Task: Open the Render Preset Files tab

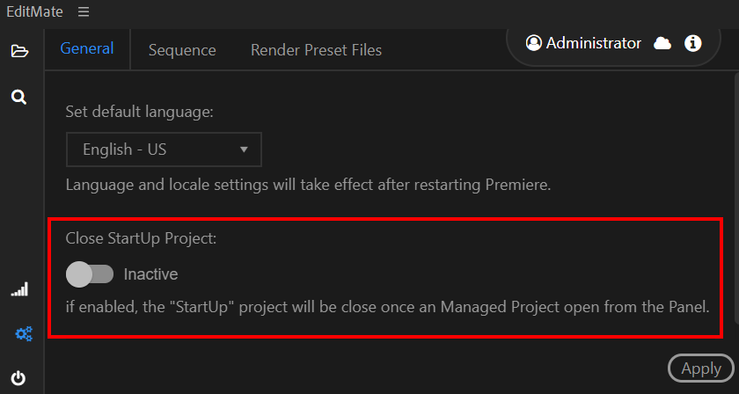Action: 316,50
